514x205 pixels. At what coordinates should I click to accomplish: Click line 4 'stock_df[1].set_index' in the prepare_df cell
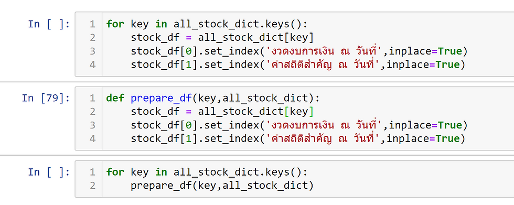point(298,139)
